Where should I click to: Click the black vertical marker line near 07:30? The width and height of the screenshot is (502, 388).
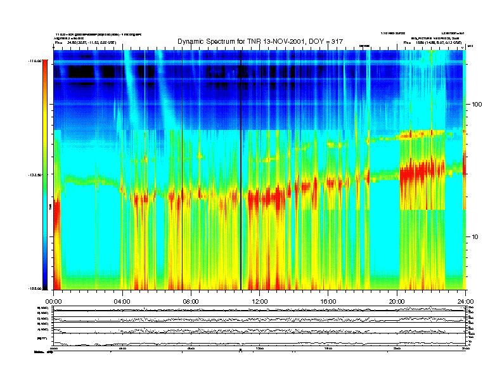(x=182, y=170)
